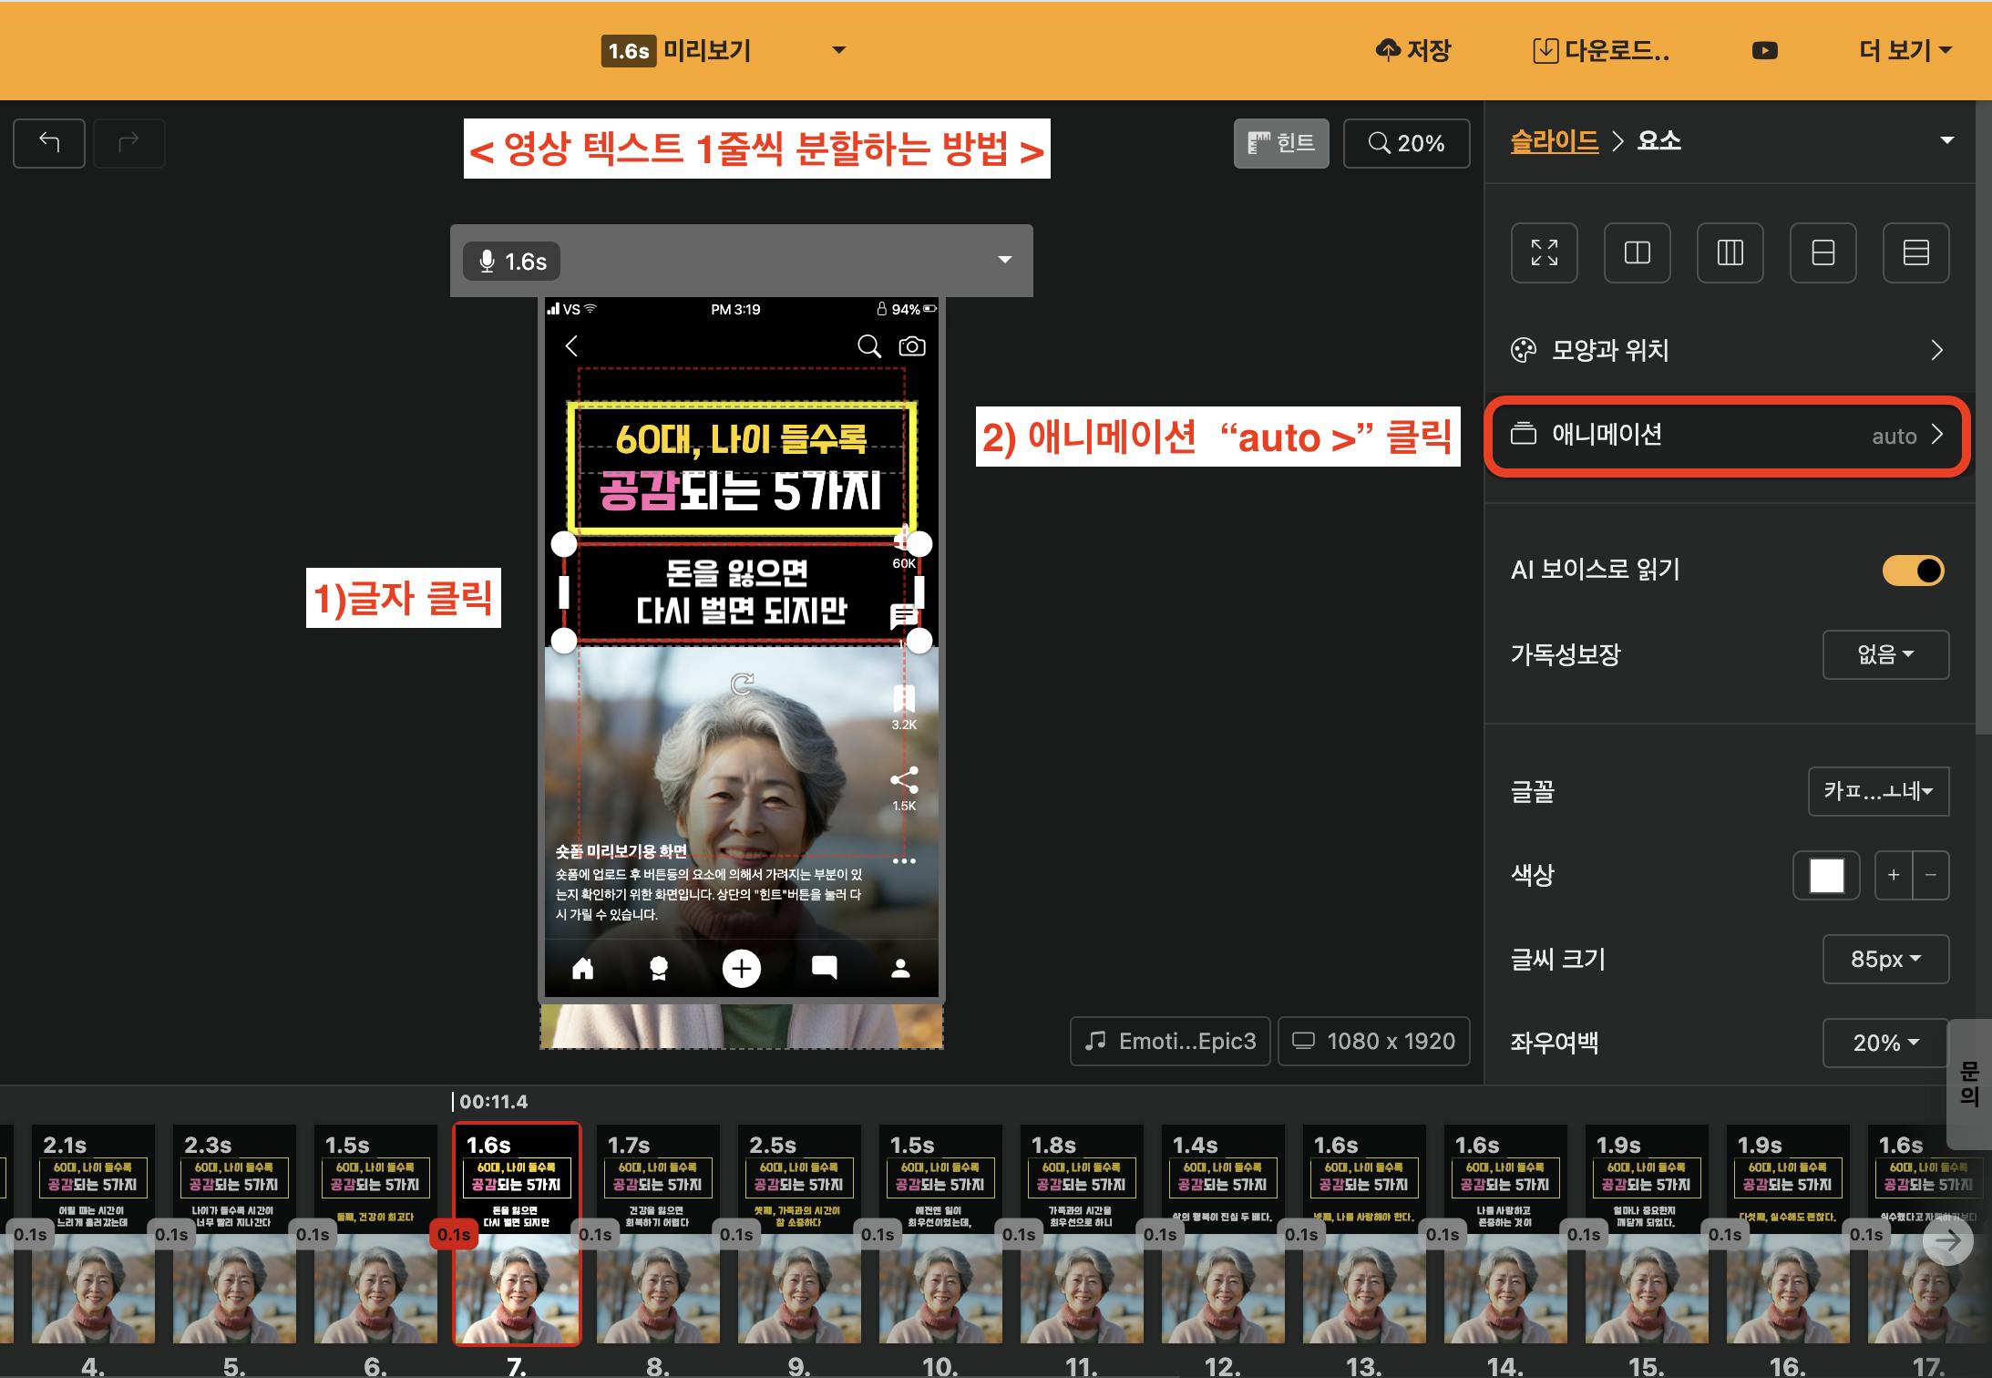Click the white 색상 color swatch
This screenshot has height=1378, width=1992.
click(x=1826, y=875)
